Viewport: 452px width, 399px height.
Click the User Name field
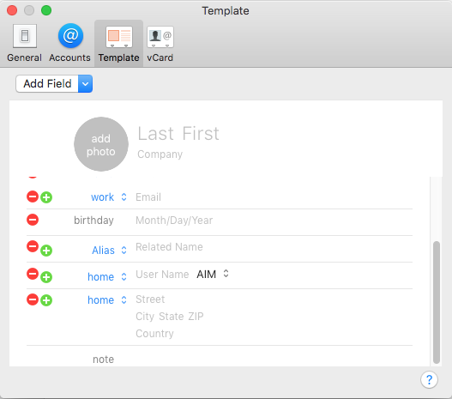click(162, 275)
